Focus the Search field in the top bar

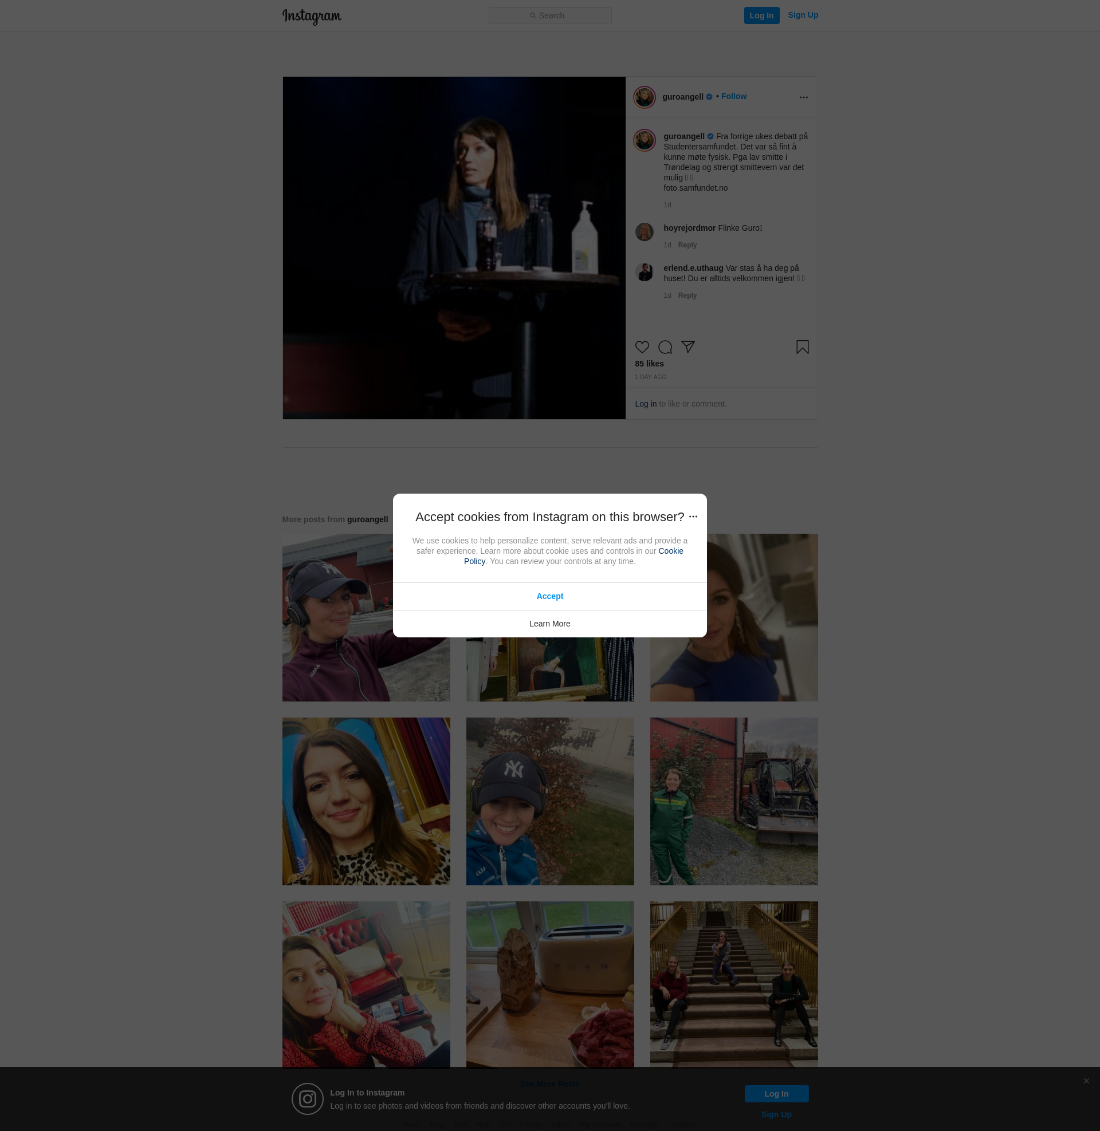click(550, 15)
